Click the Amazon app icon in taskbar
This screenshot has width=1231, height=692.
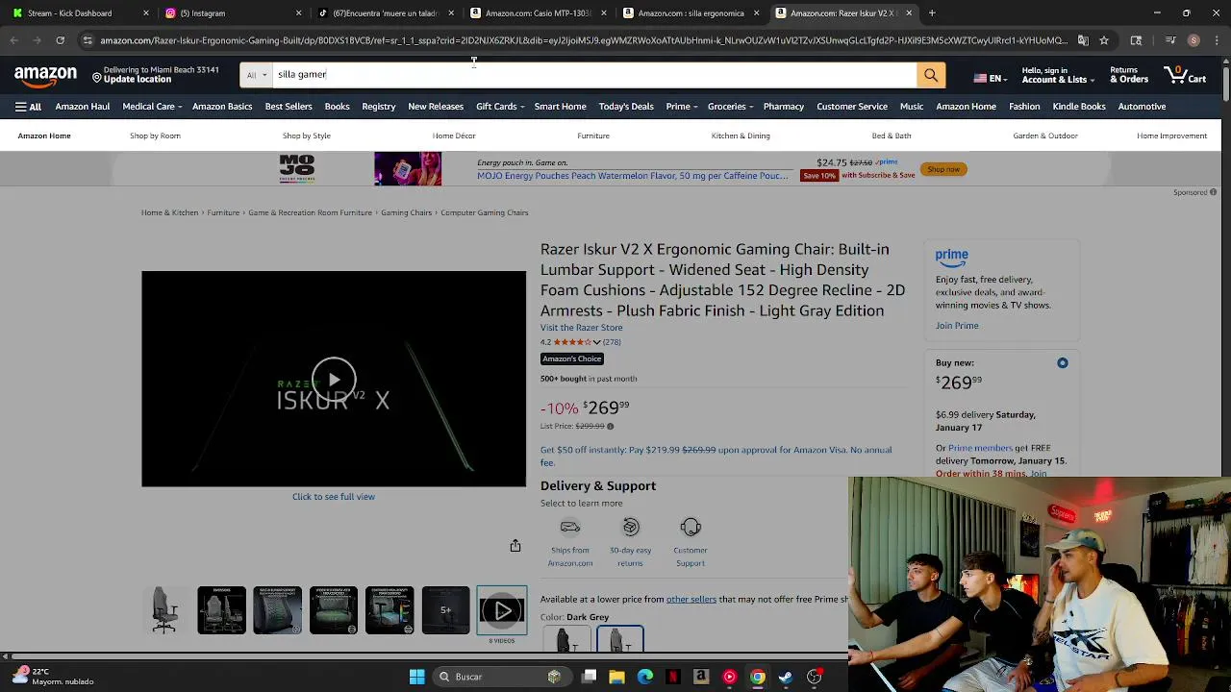701,677
